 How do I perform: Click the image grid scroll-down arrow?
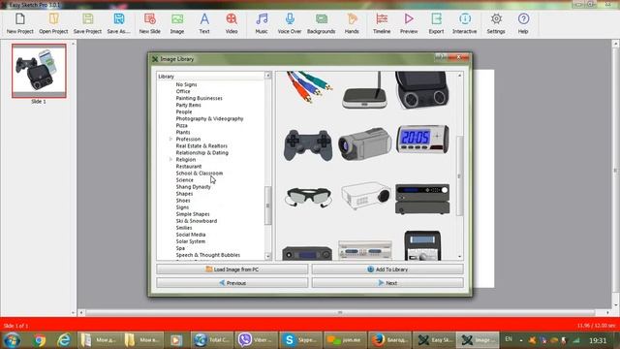[x=459, y=256]
